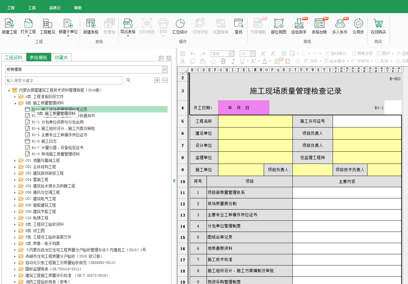
Task: Click the undo arrow in the sheet toolbar
Action: pyautogui.click(x=193, y=54)
